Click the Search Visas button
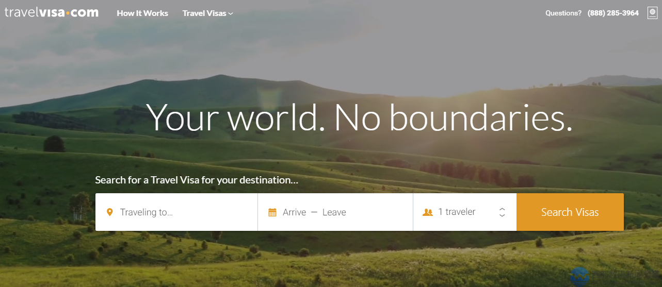The image size is (662, 287). 570,212
